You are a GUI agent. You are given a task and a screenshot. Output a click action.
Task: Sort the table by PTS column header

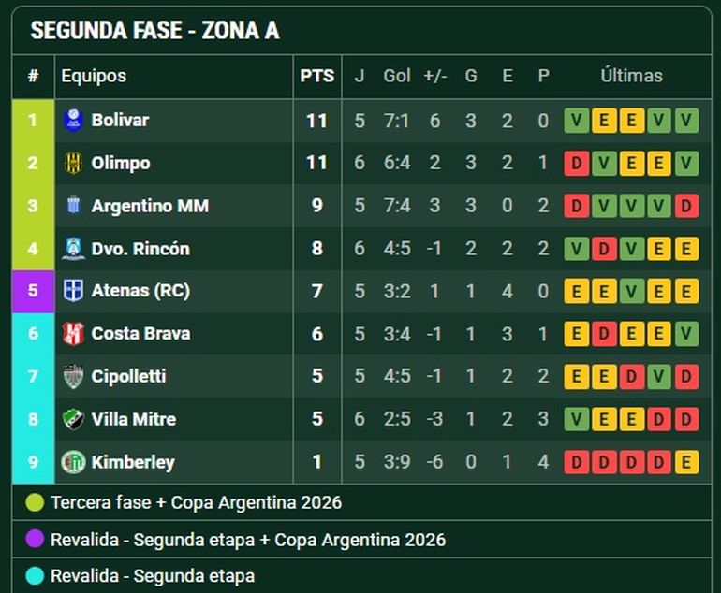316,76
